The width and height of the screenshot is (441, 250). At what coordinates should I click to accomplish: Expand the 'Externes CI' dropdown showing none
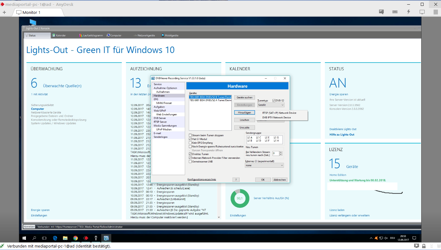click(264, 166)
